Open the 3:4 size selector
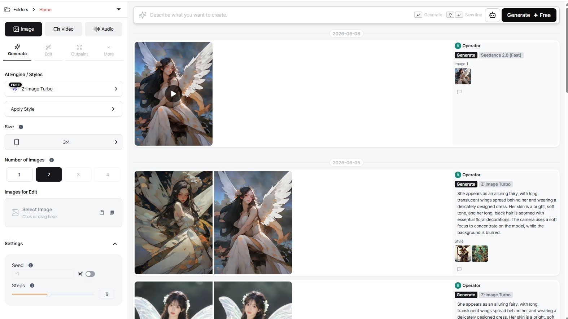568x319 pixels. 64,142
